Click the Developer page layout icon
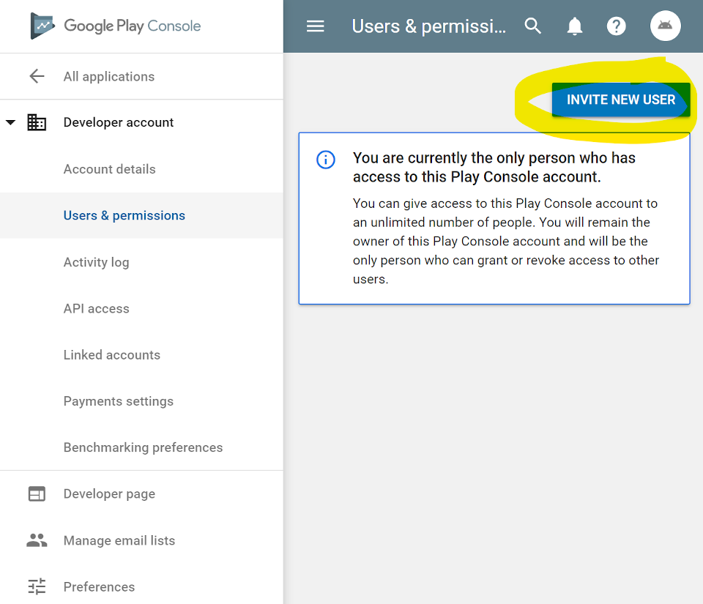703x604 pixels. tap(37, 493)
